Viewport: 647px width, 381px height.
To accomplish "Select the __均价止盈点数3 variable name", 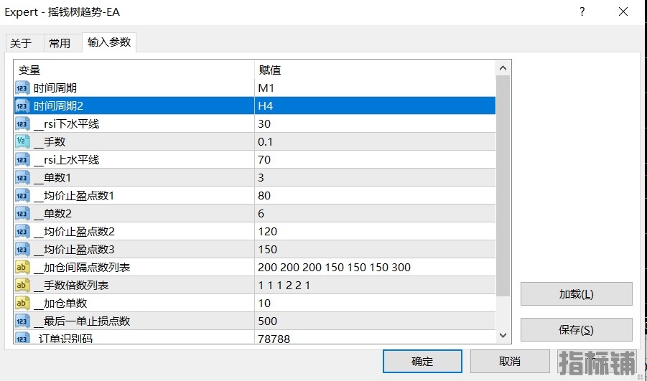I will (74, 250).
